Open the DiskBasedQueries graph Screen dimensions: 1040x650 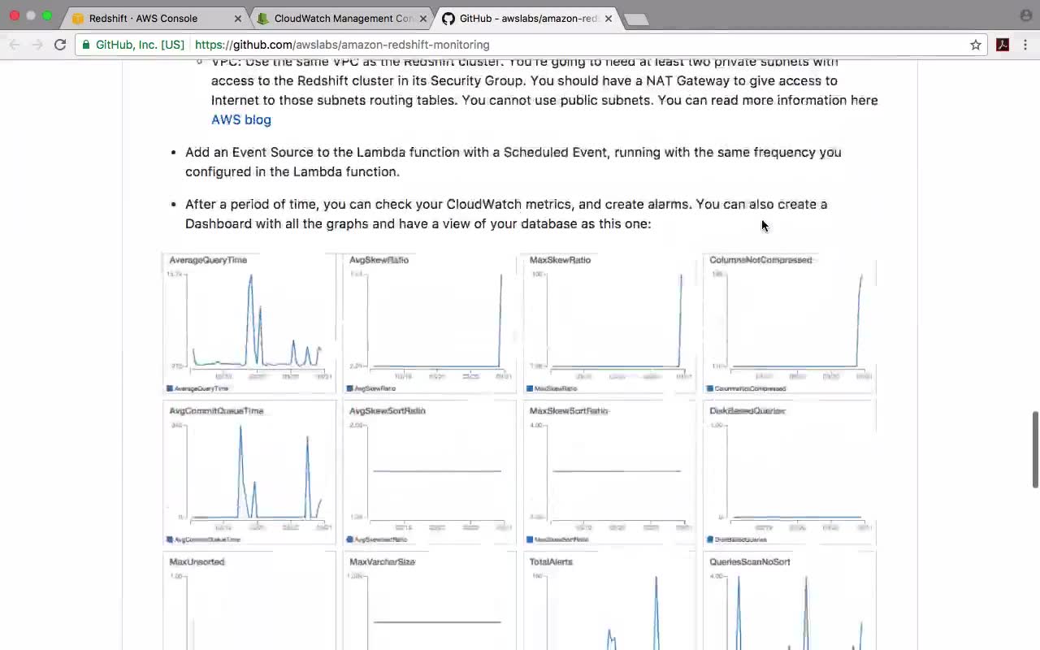pyautogui.click(x=790, y=473)
